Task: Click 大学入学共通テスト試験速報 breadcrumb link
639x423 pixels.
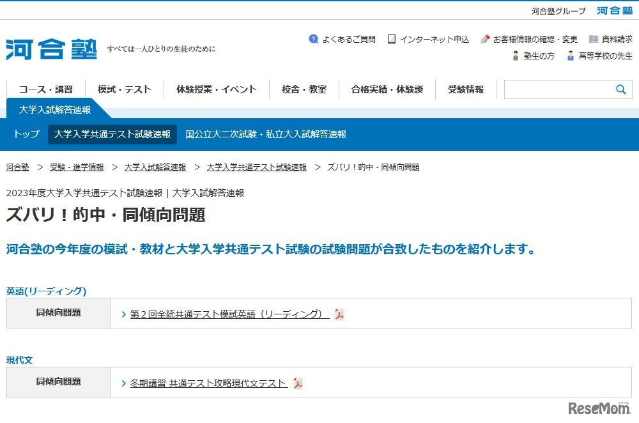Action: pyautogui.click(x=257, y=167)
